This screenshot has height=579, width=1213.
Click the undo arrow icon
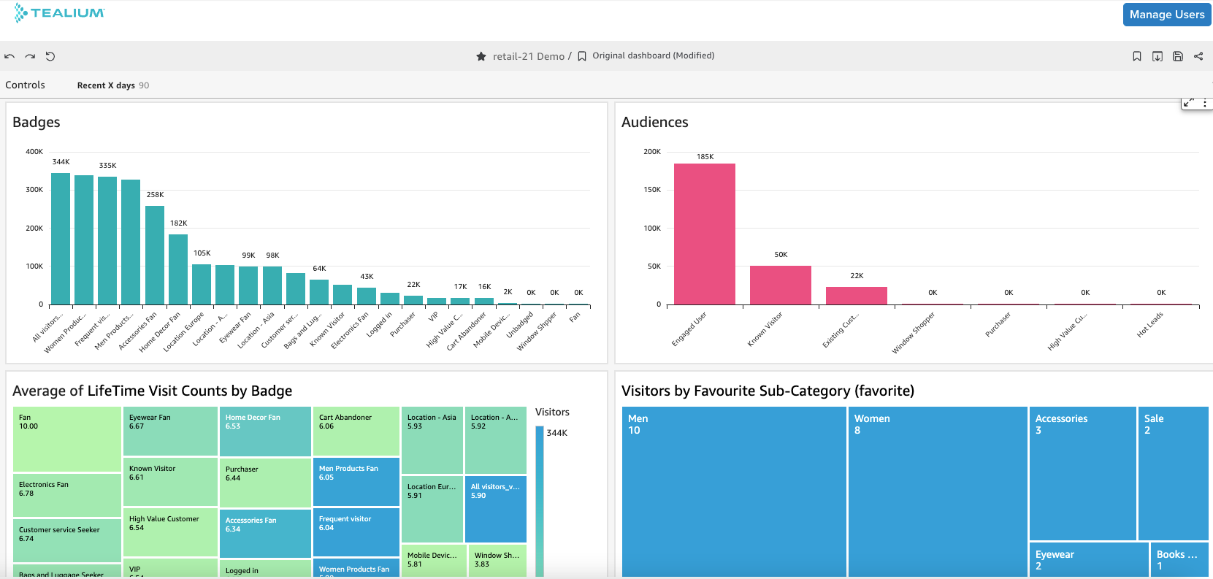[9, 56]
